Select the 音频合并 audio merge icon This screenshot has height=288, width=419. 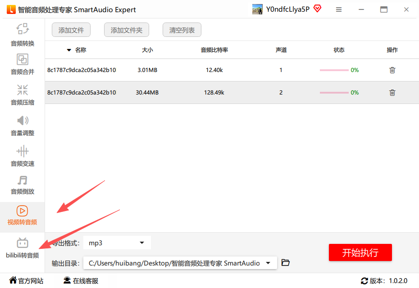point(23,64)
